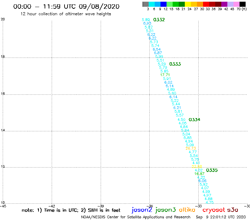Viewport: 250px width, 220px height.
Task: Click the purple swatch near the 42 ft label
Action: [x=224, y=4]
